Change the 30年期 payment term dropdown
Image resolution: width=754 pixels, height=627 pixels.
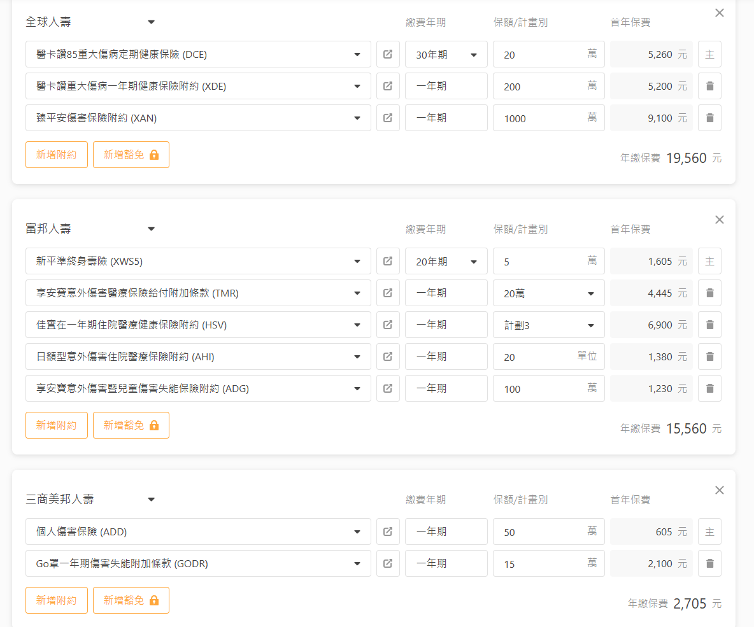(x=446, y=55)
